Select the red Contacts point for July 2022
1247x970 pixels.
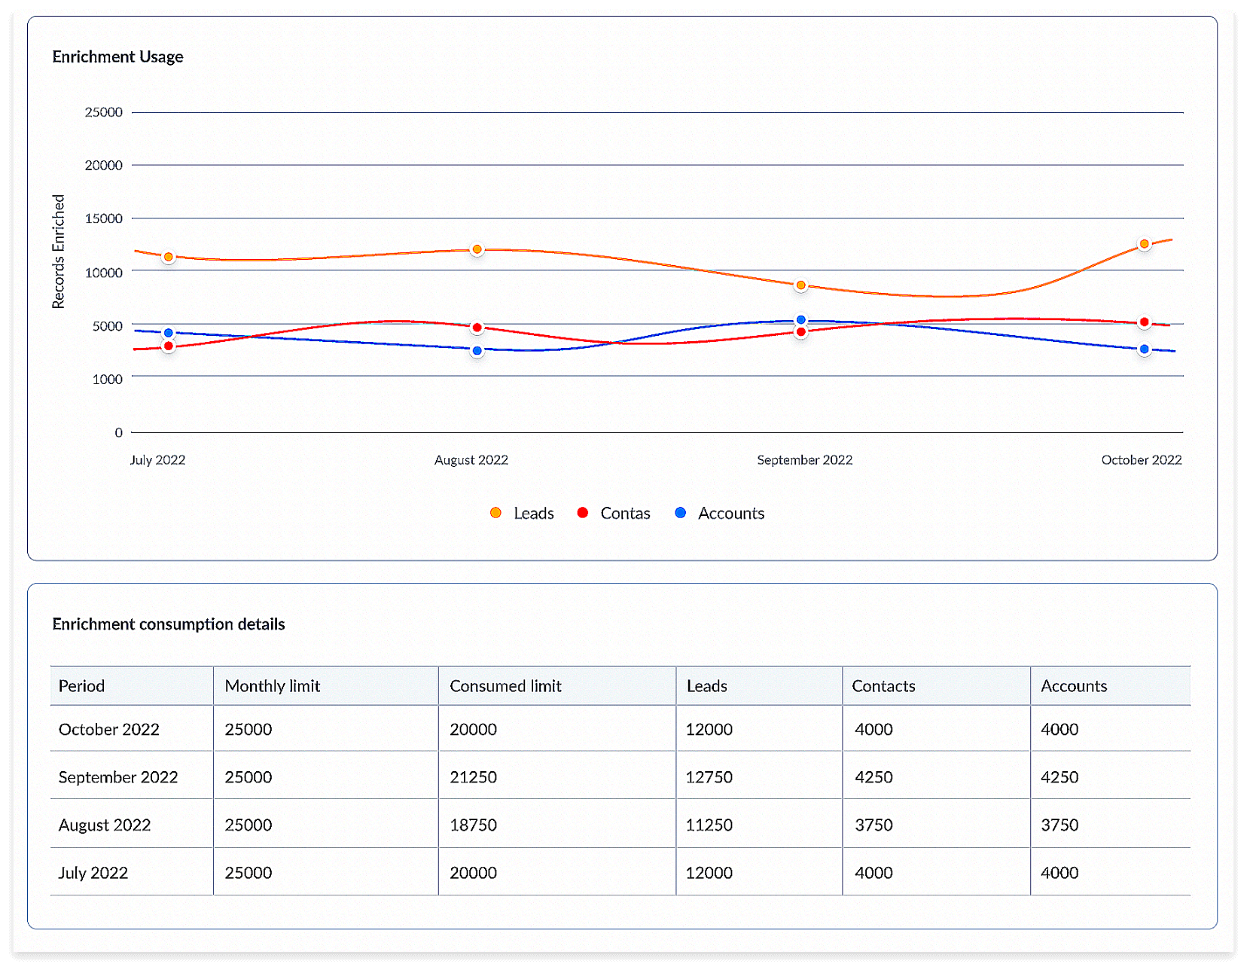click(x=169, y=346)
